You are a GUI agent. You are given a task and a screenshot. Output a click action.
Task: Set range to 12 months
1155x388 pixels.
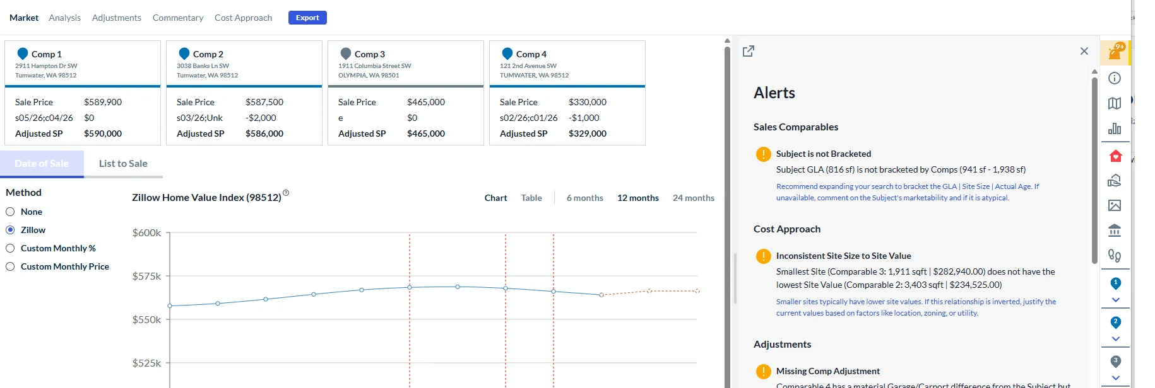tap(638, 198)
